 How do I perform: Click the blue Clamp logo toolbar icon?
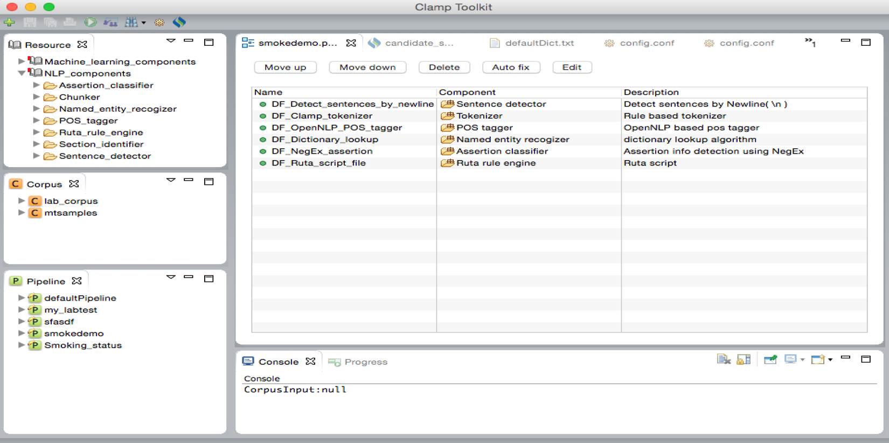pyautogui.click(x=179, y=22)
